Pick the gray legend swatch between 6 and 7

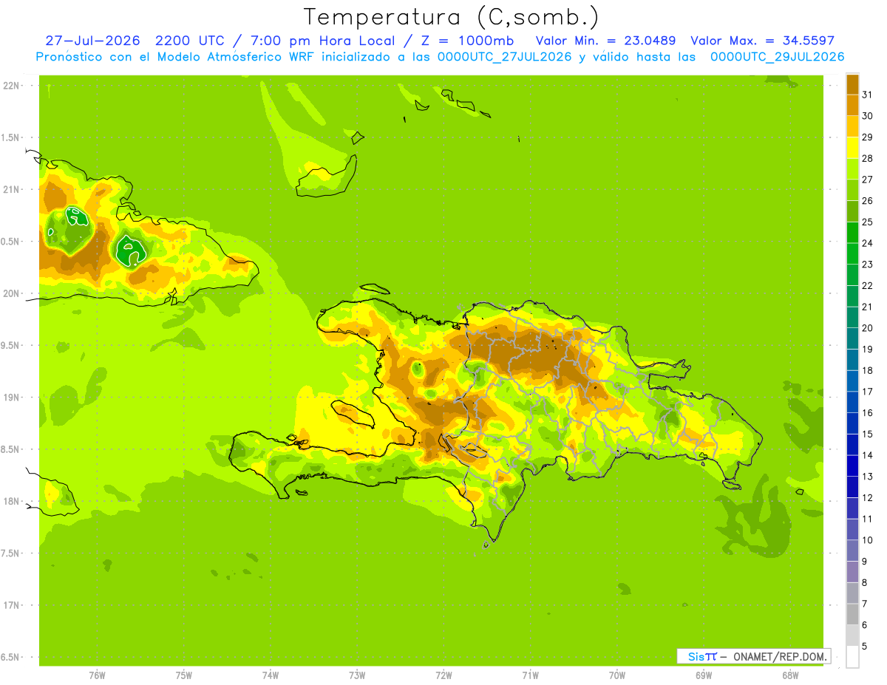(x=852, y=614)
